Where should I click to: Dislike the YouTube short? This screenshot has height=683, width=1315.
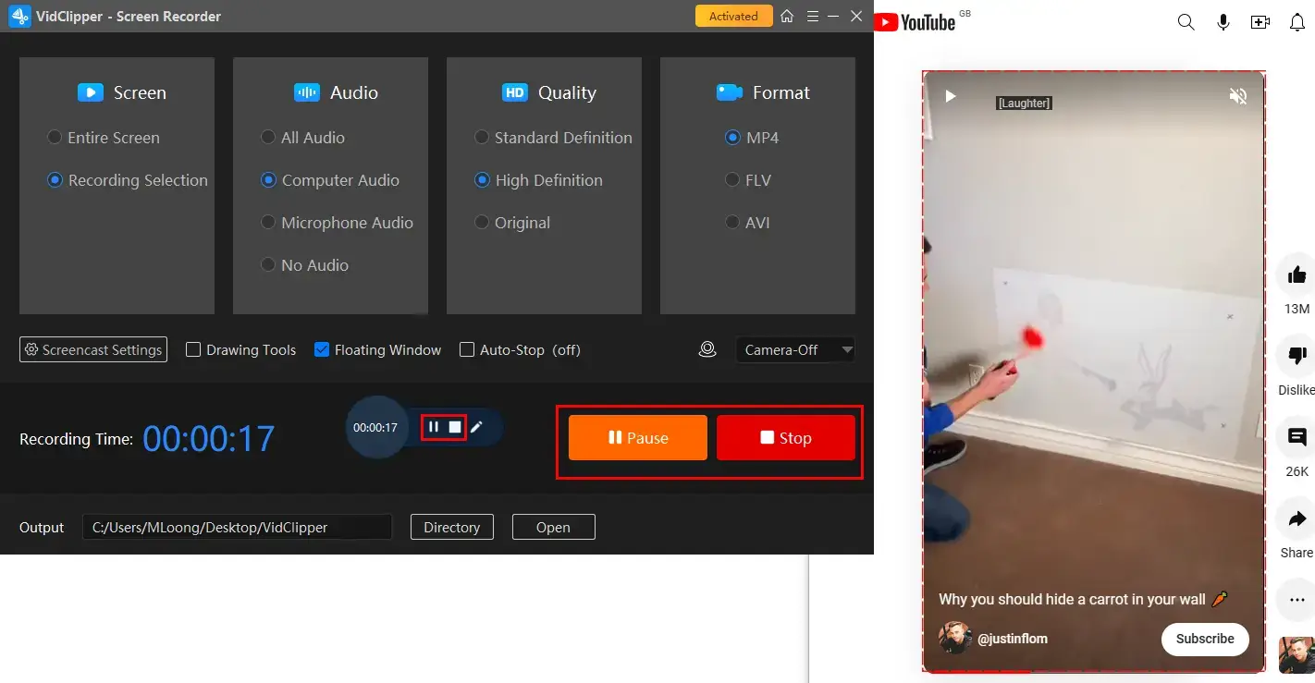(1297, 356)
